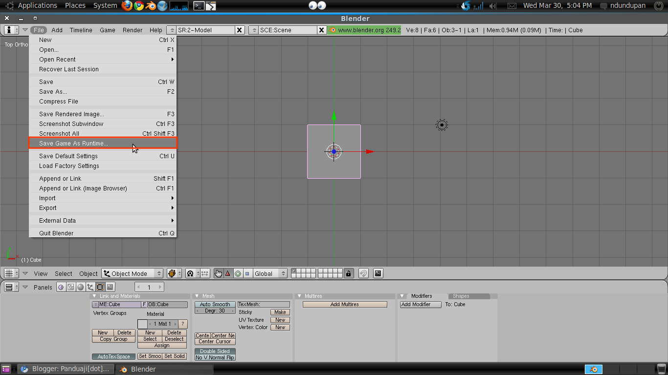Screen dimensions: 668x375
Task: Expand the Open Recent submenu
Action: 103,60
